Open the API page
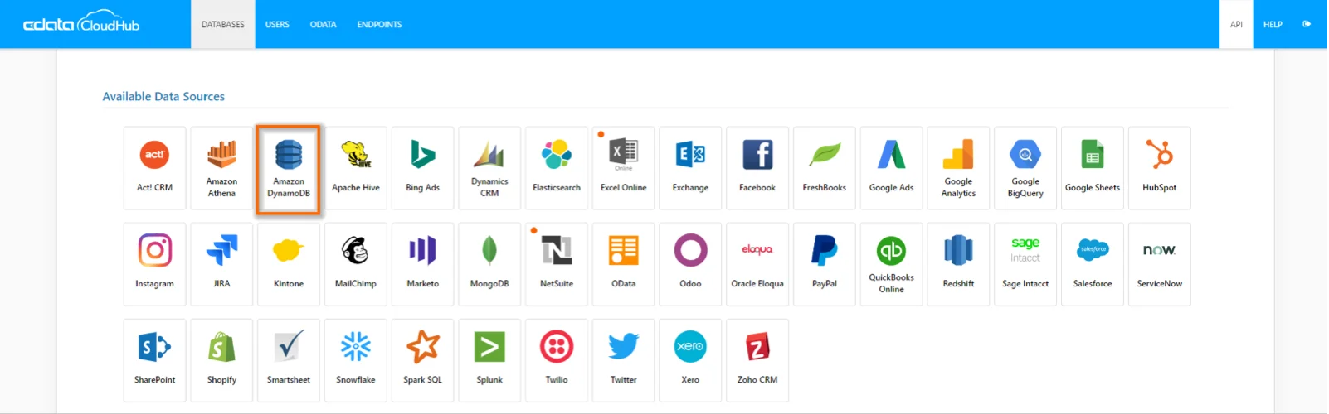Screen dimensions: 1329x414 point(1236,24)
